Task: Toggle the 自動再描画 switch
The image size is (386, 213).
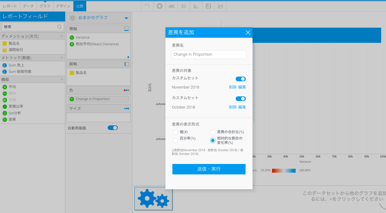Action: (x=113, y=128)
